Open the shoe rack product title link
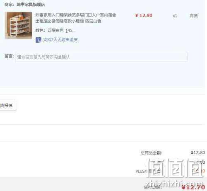The image size is (207, 191). point(76,18)
